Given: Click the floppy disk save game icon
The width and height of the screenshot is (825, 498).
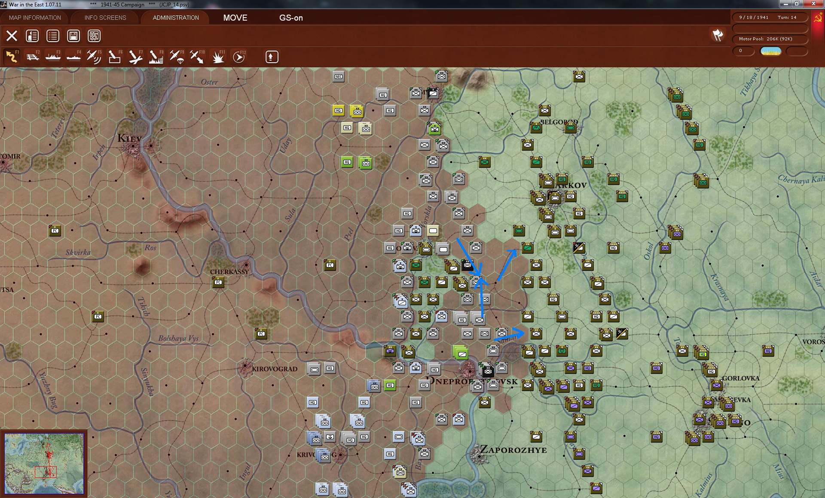Looking at the screenshot, I should click(73, 36).
